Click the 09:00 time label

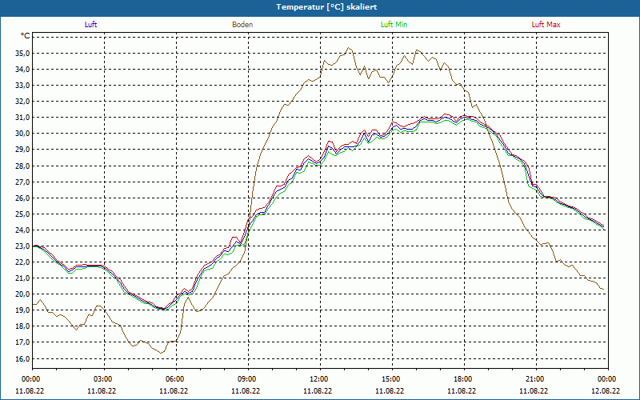[x=248, y=379]
